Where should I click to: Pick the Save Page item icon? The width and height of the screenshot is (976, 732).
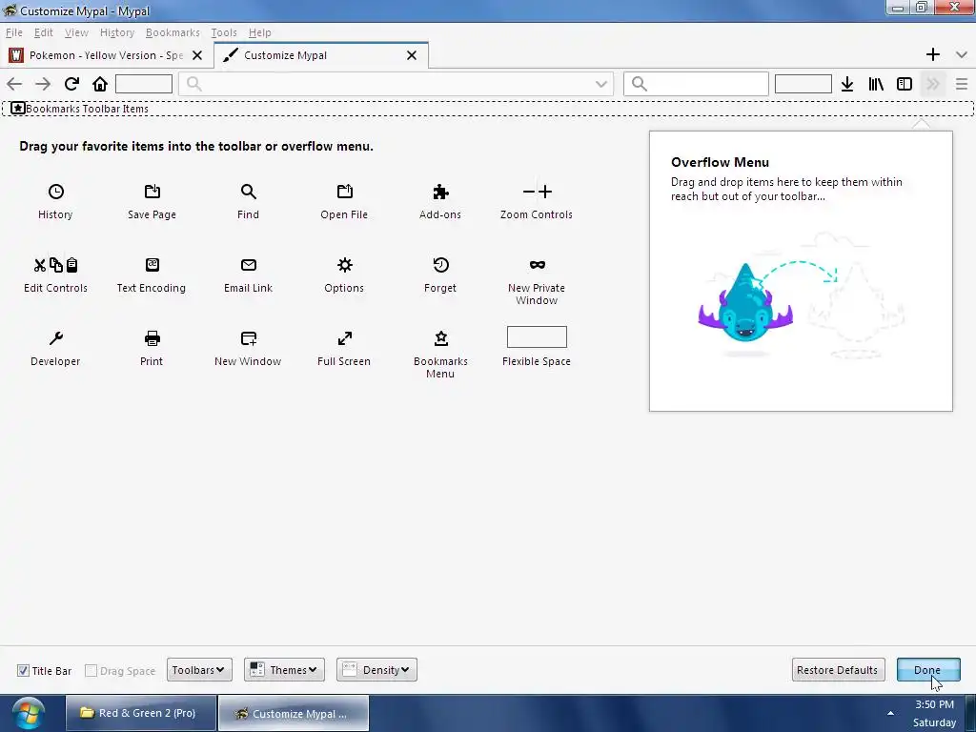(x=152, y=192)
